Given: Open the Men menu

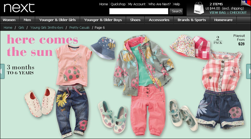Looking at the screenshot, I should [27, 20].
